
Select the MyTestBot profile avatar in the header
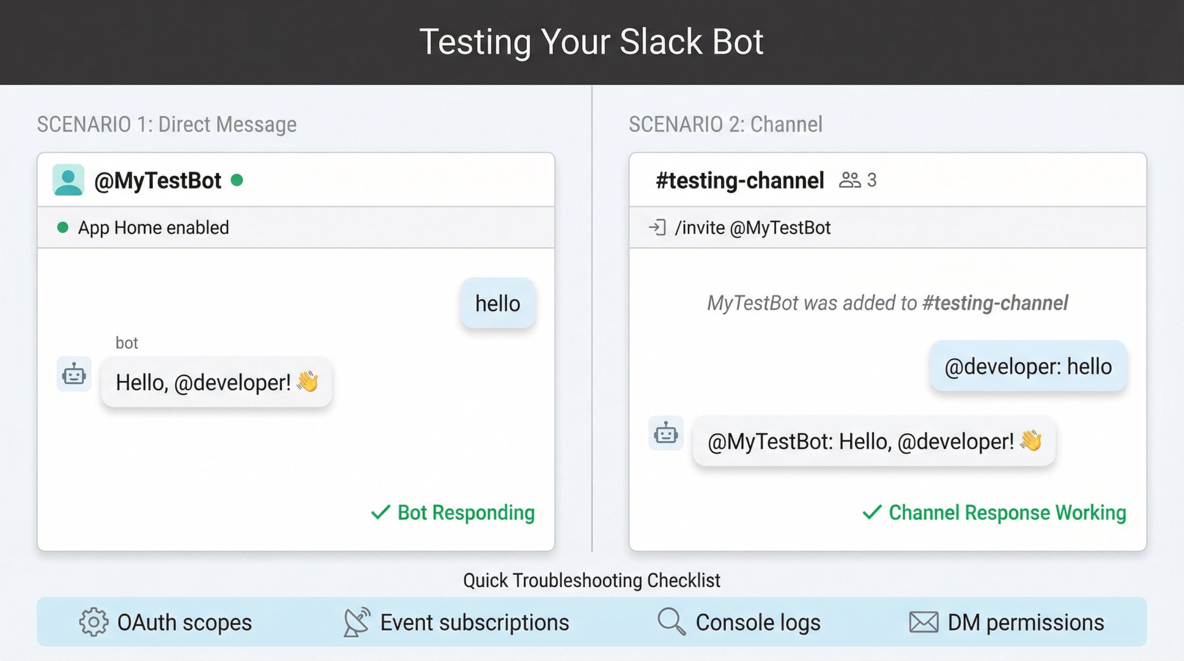click(x=70, y=179)
